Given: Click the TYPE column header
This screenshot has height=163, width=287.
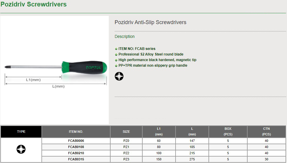Looking at the screenshot, I should pos(21,132).
